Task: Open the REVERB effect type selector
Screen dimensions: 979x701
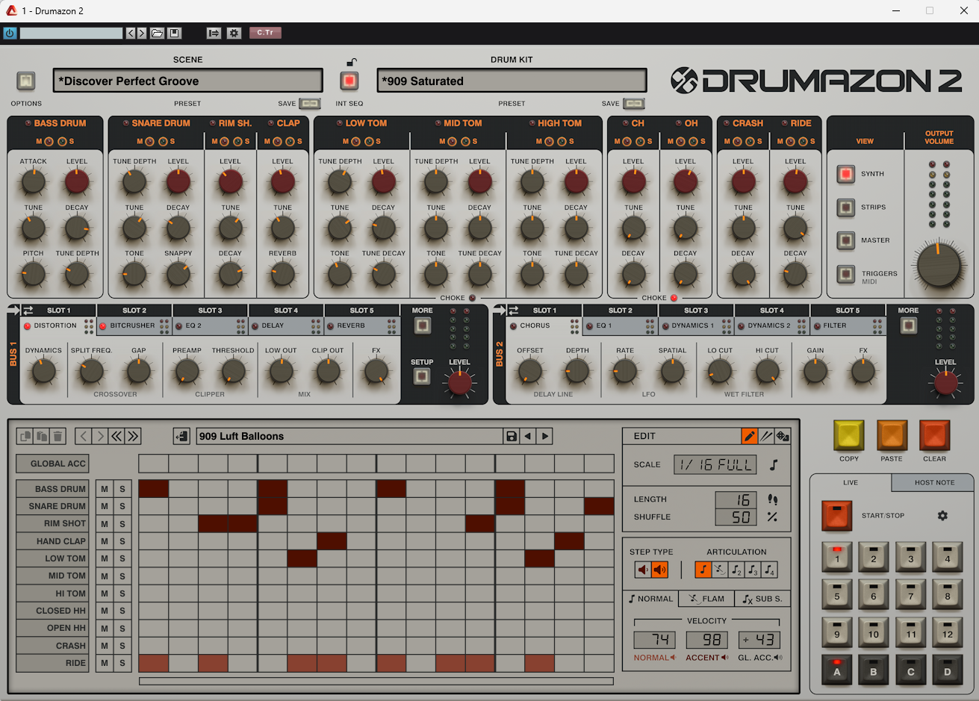Action: coord(351,326)
